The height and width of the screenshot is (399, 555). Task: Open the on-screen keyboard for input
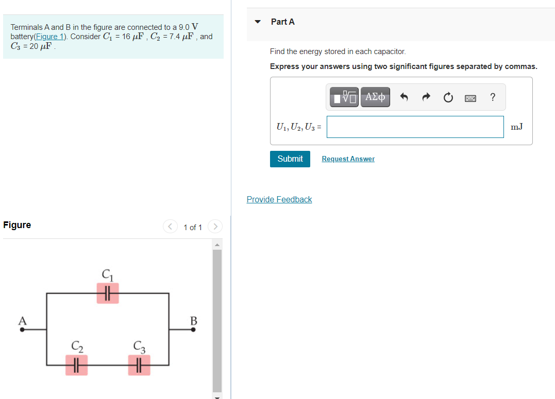[x=470, y=97]
